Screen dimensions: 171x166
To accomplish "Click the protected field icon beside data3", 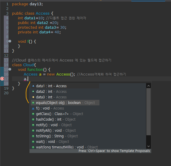I will tap(33, 97).
